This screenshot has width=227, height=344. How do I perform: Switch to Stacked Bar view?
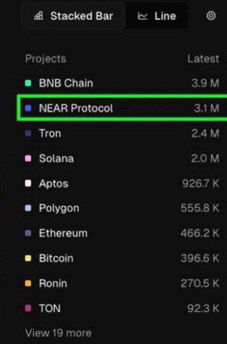[x=74, y=16]
